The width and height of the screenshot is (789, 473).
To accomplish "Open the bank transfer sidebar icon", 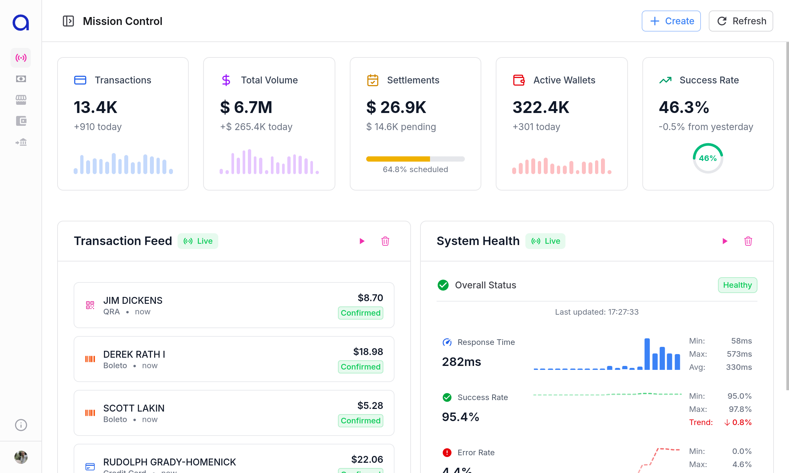I will pos(21,142).
